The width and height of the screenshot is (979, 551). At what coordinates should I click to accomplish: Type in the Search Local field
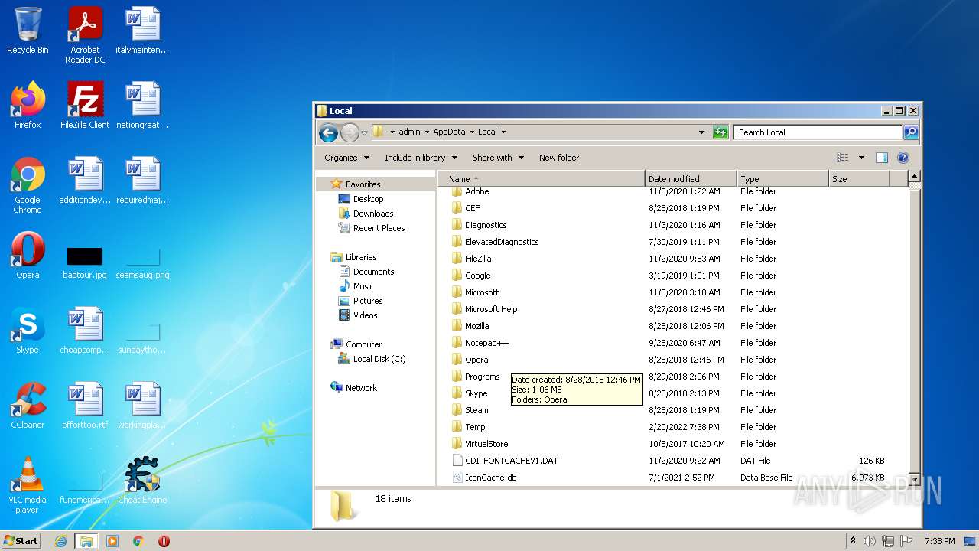point(818,132)
